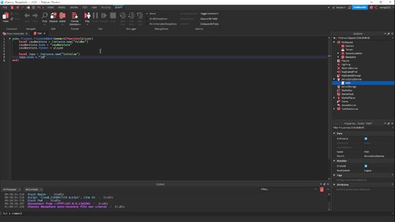Select Players service in the Explorer
The width and height of the screenshot is (395, 222).
(345, 60)
